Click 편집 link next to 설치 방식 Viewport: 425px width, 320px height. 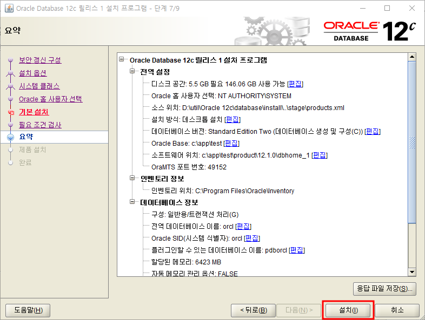pyautogui.click(x=233, y=119)
